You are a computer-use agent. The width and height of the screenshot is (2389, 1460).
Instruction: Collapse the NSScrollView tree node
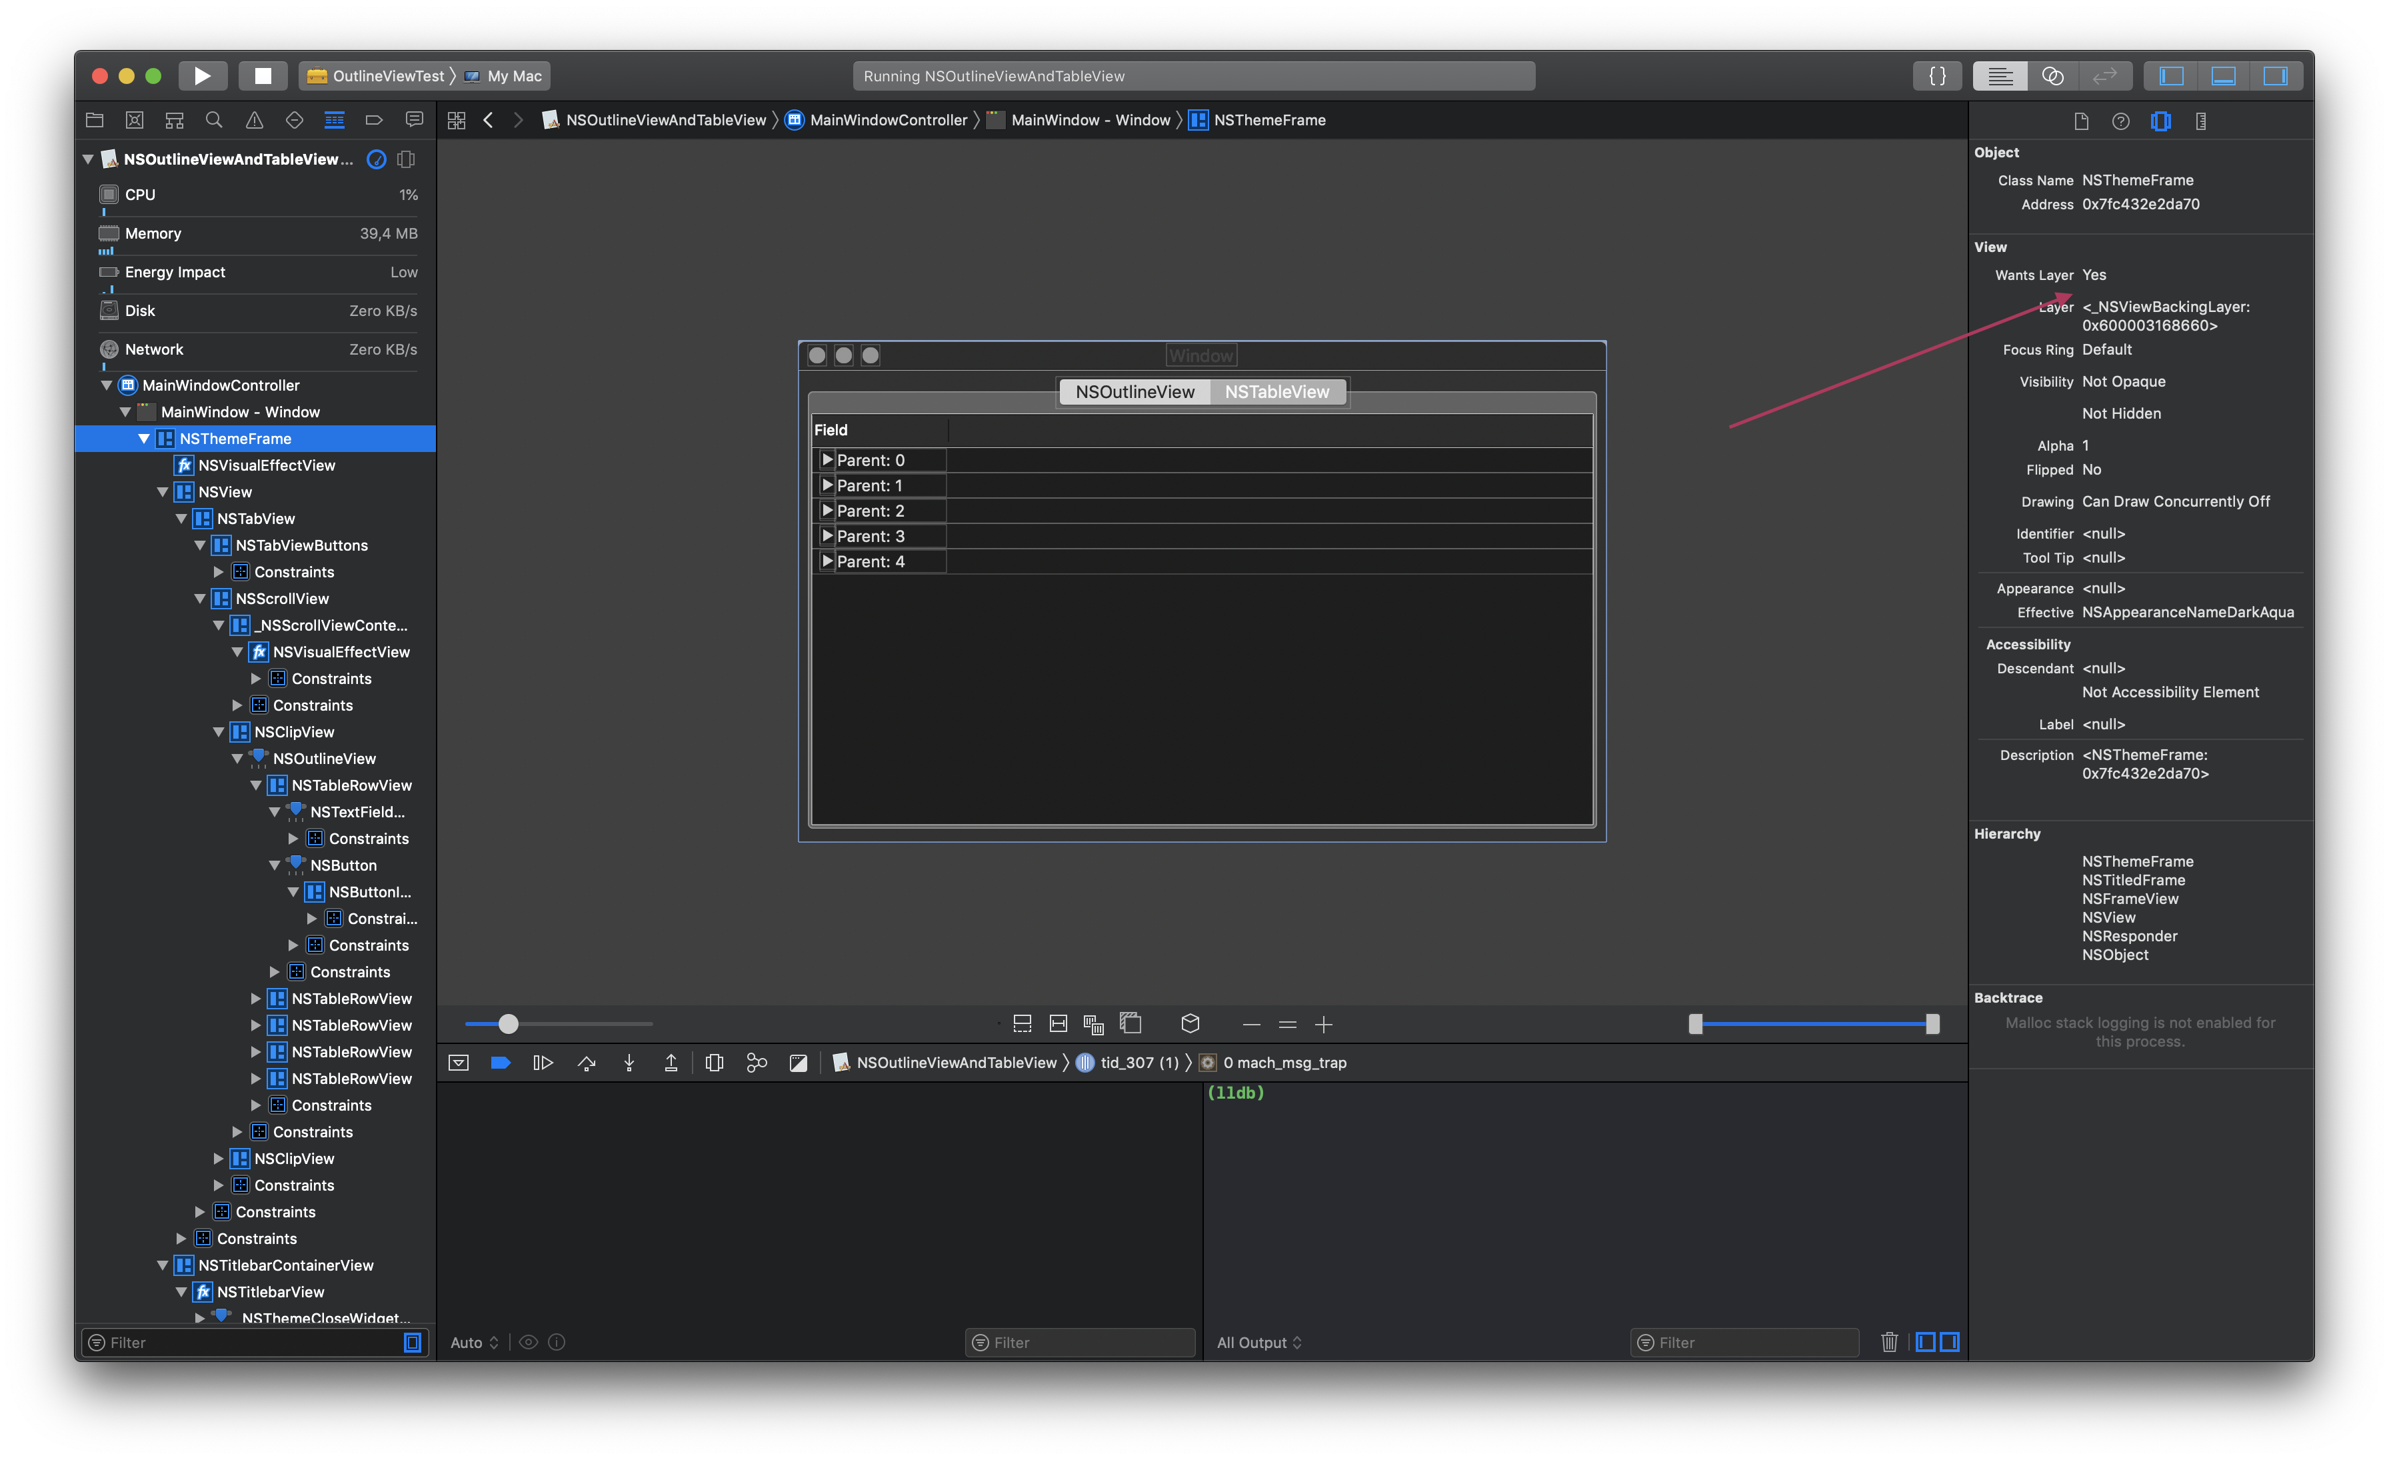point(200,598)
